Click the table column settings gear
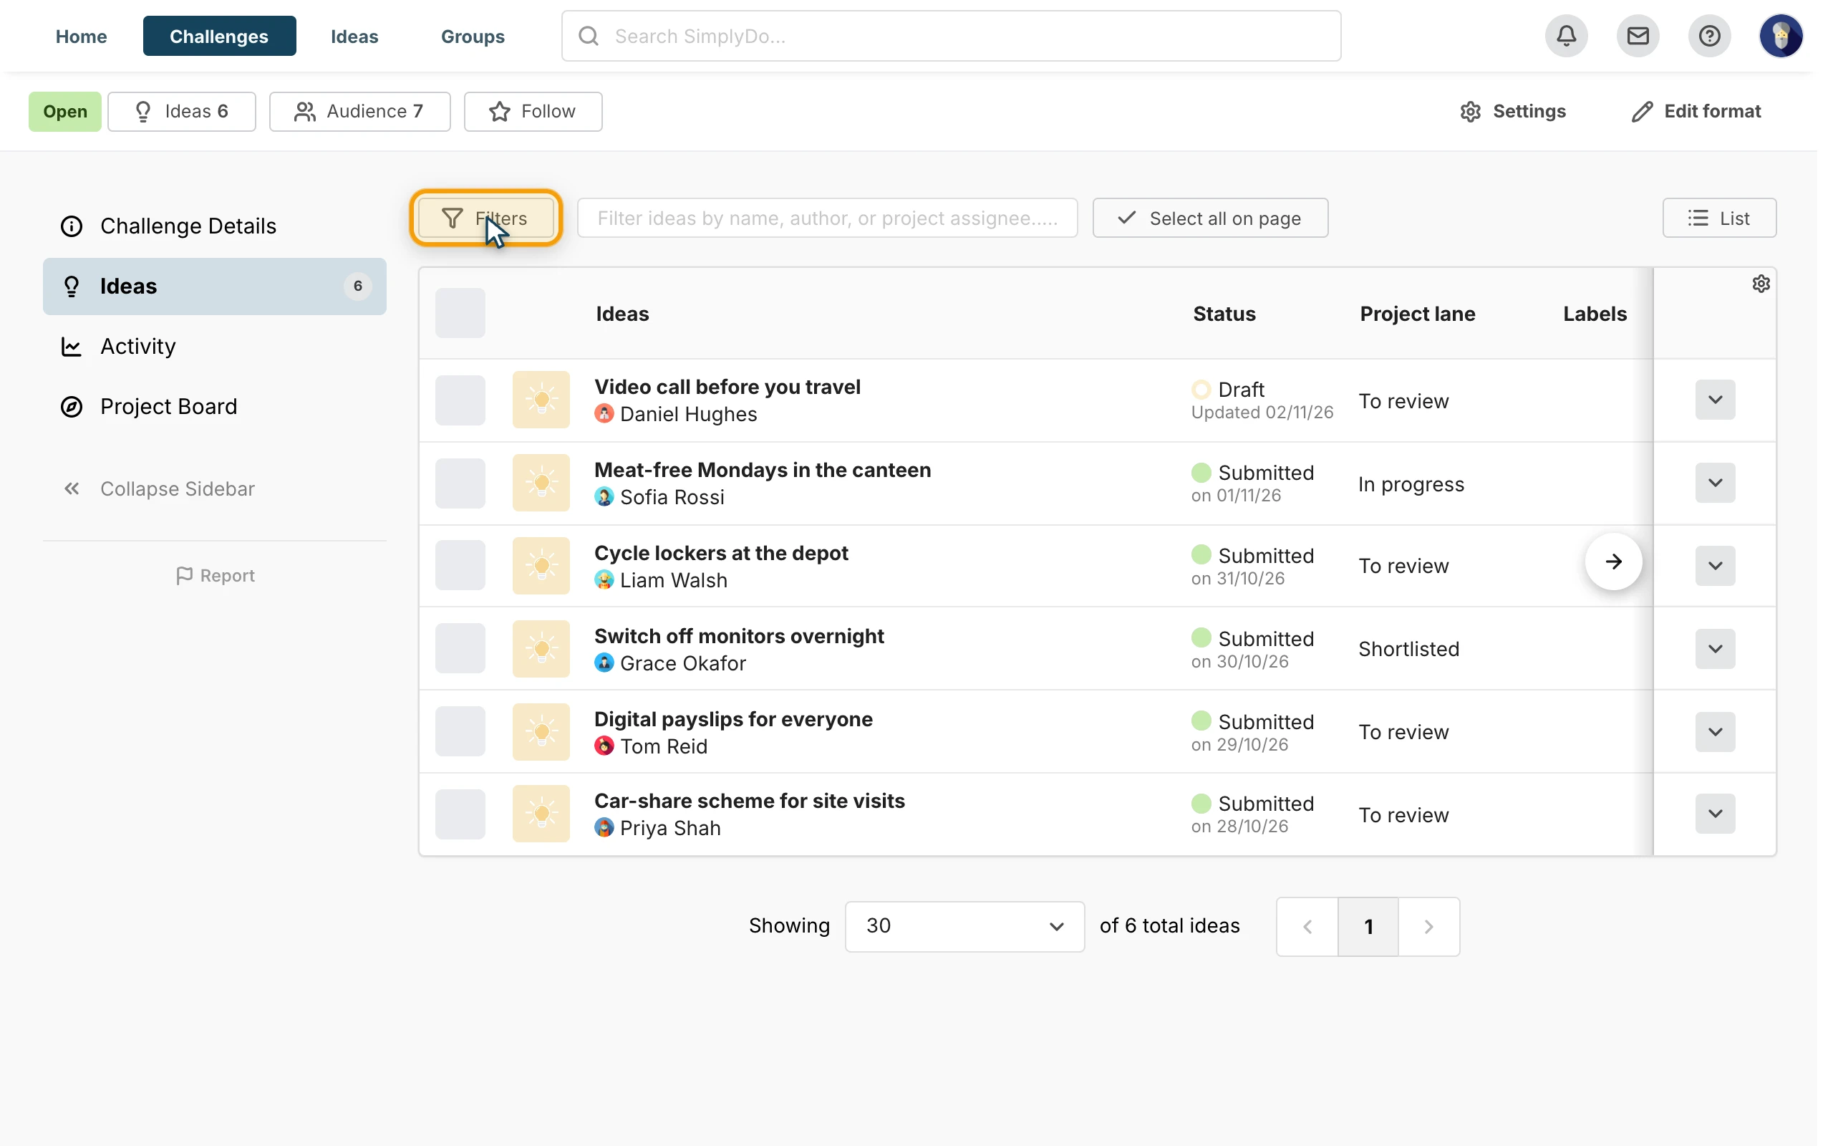This screenshot has width=1833, height=1146. (x=1760, y=284)
